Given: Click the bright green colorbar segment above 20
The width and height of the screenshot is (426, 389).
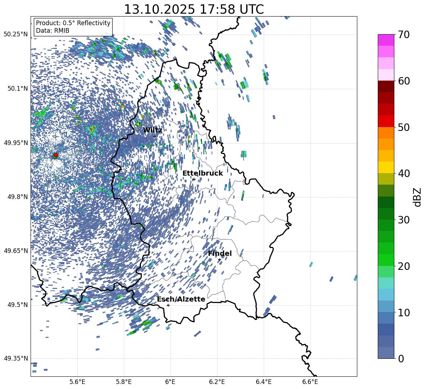Looking at the screenshot, I should tap(386, 260).
